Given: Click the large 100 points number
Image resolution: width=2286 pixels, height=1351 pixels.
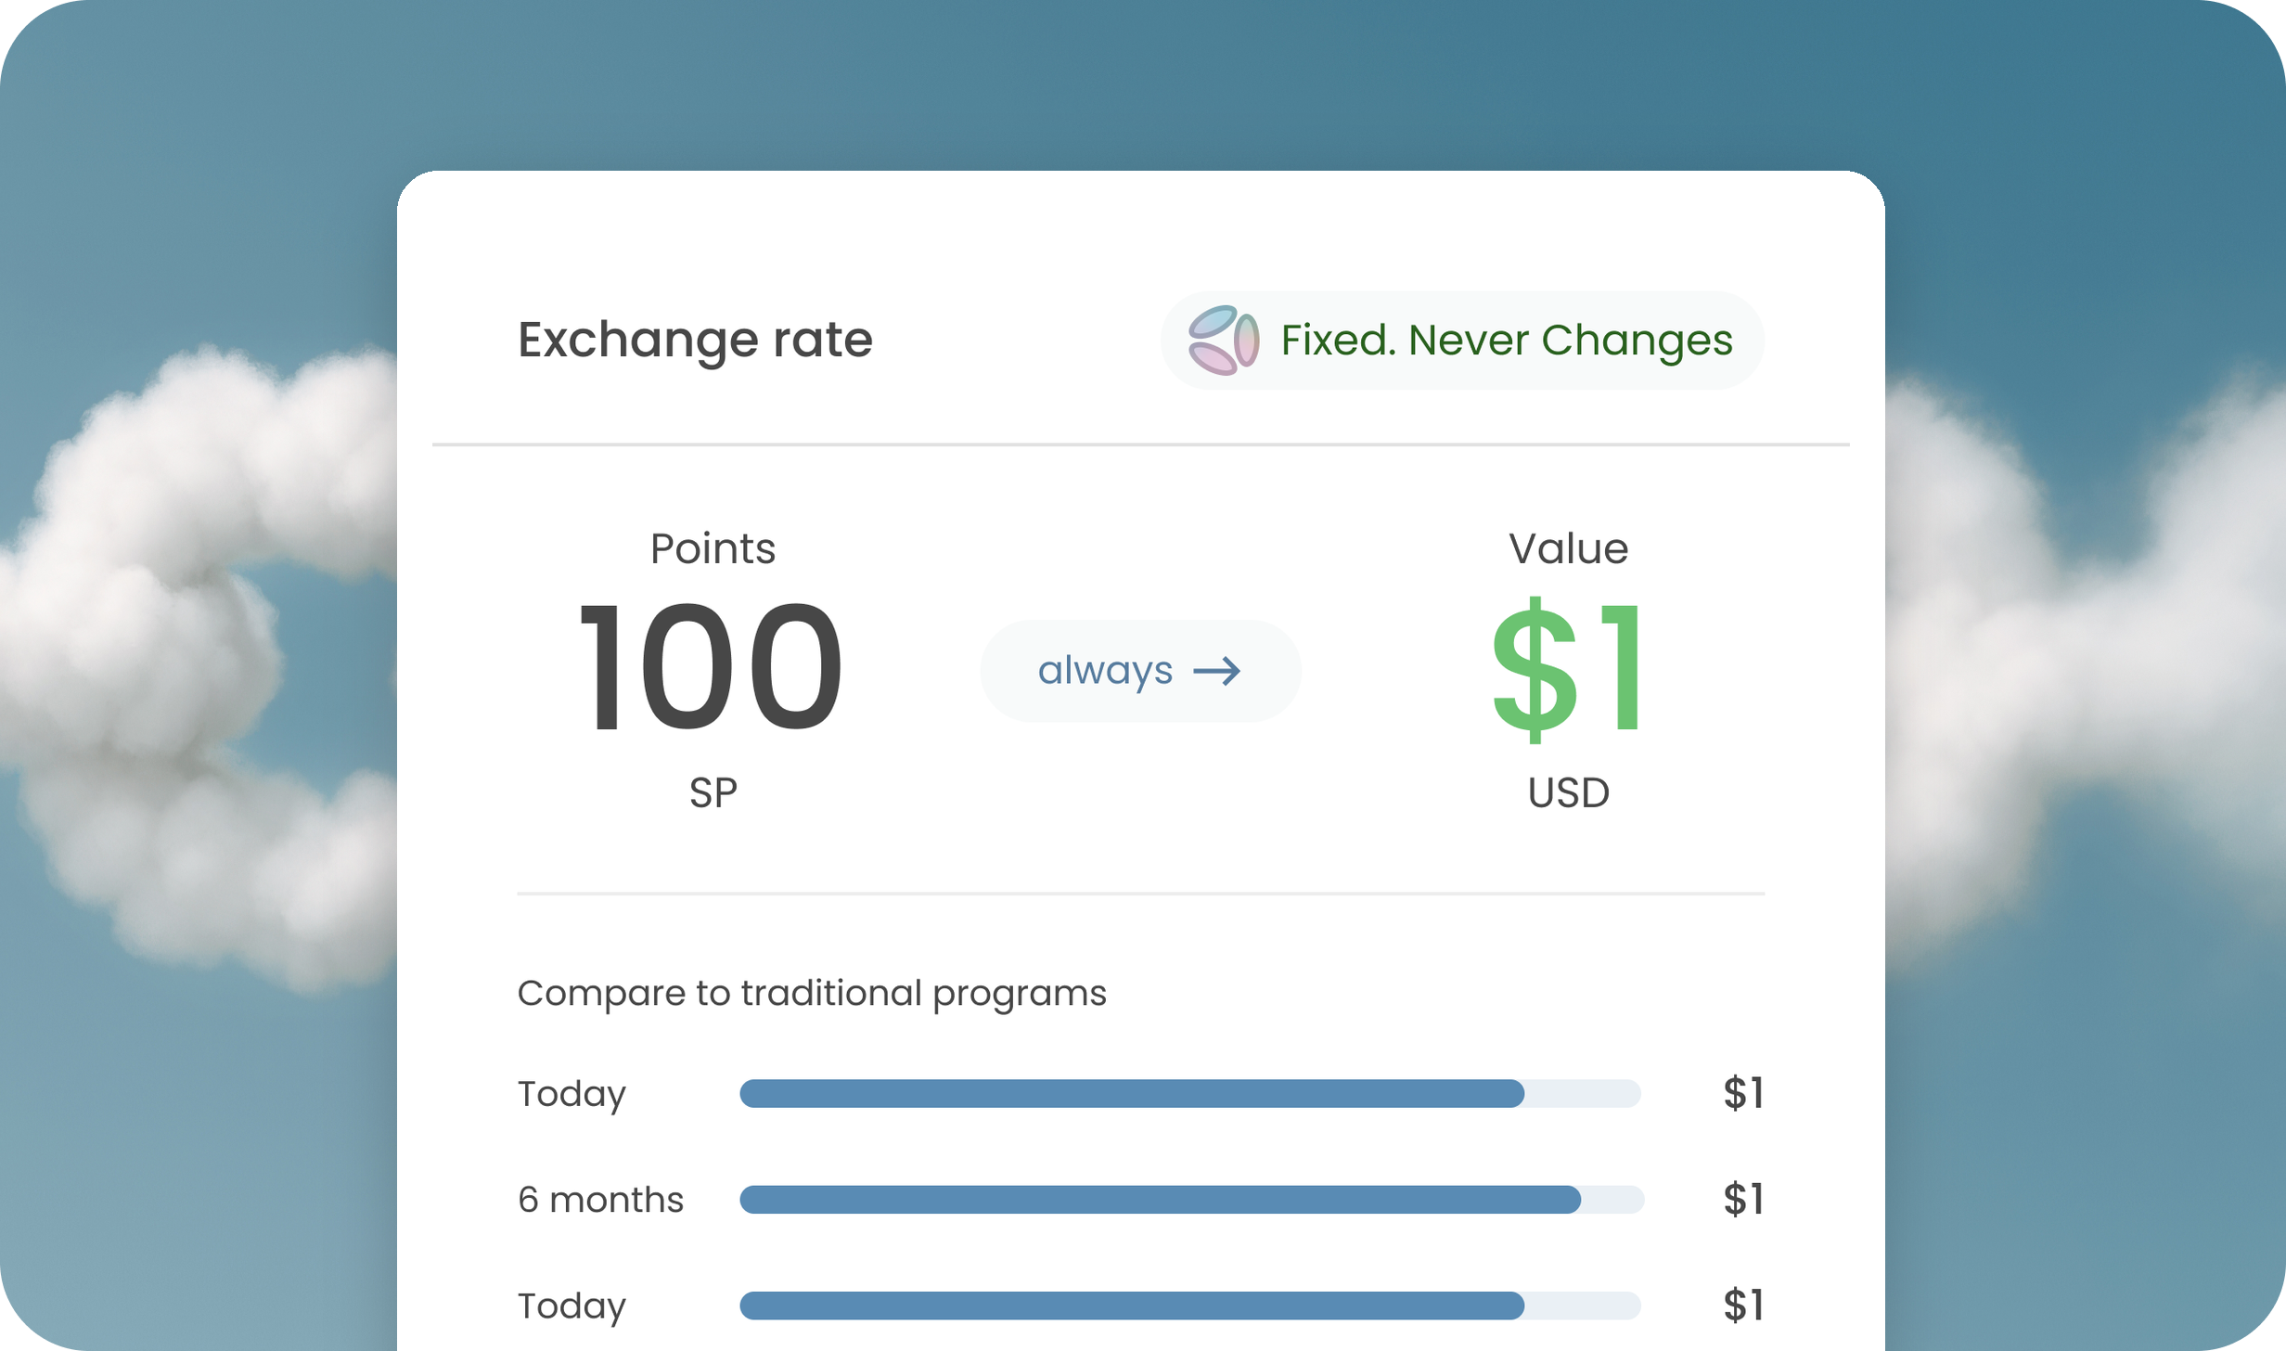Looking at the screenshot, I should tap(712, 666).
